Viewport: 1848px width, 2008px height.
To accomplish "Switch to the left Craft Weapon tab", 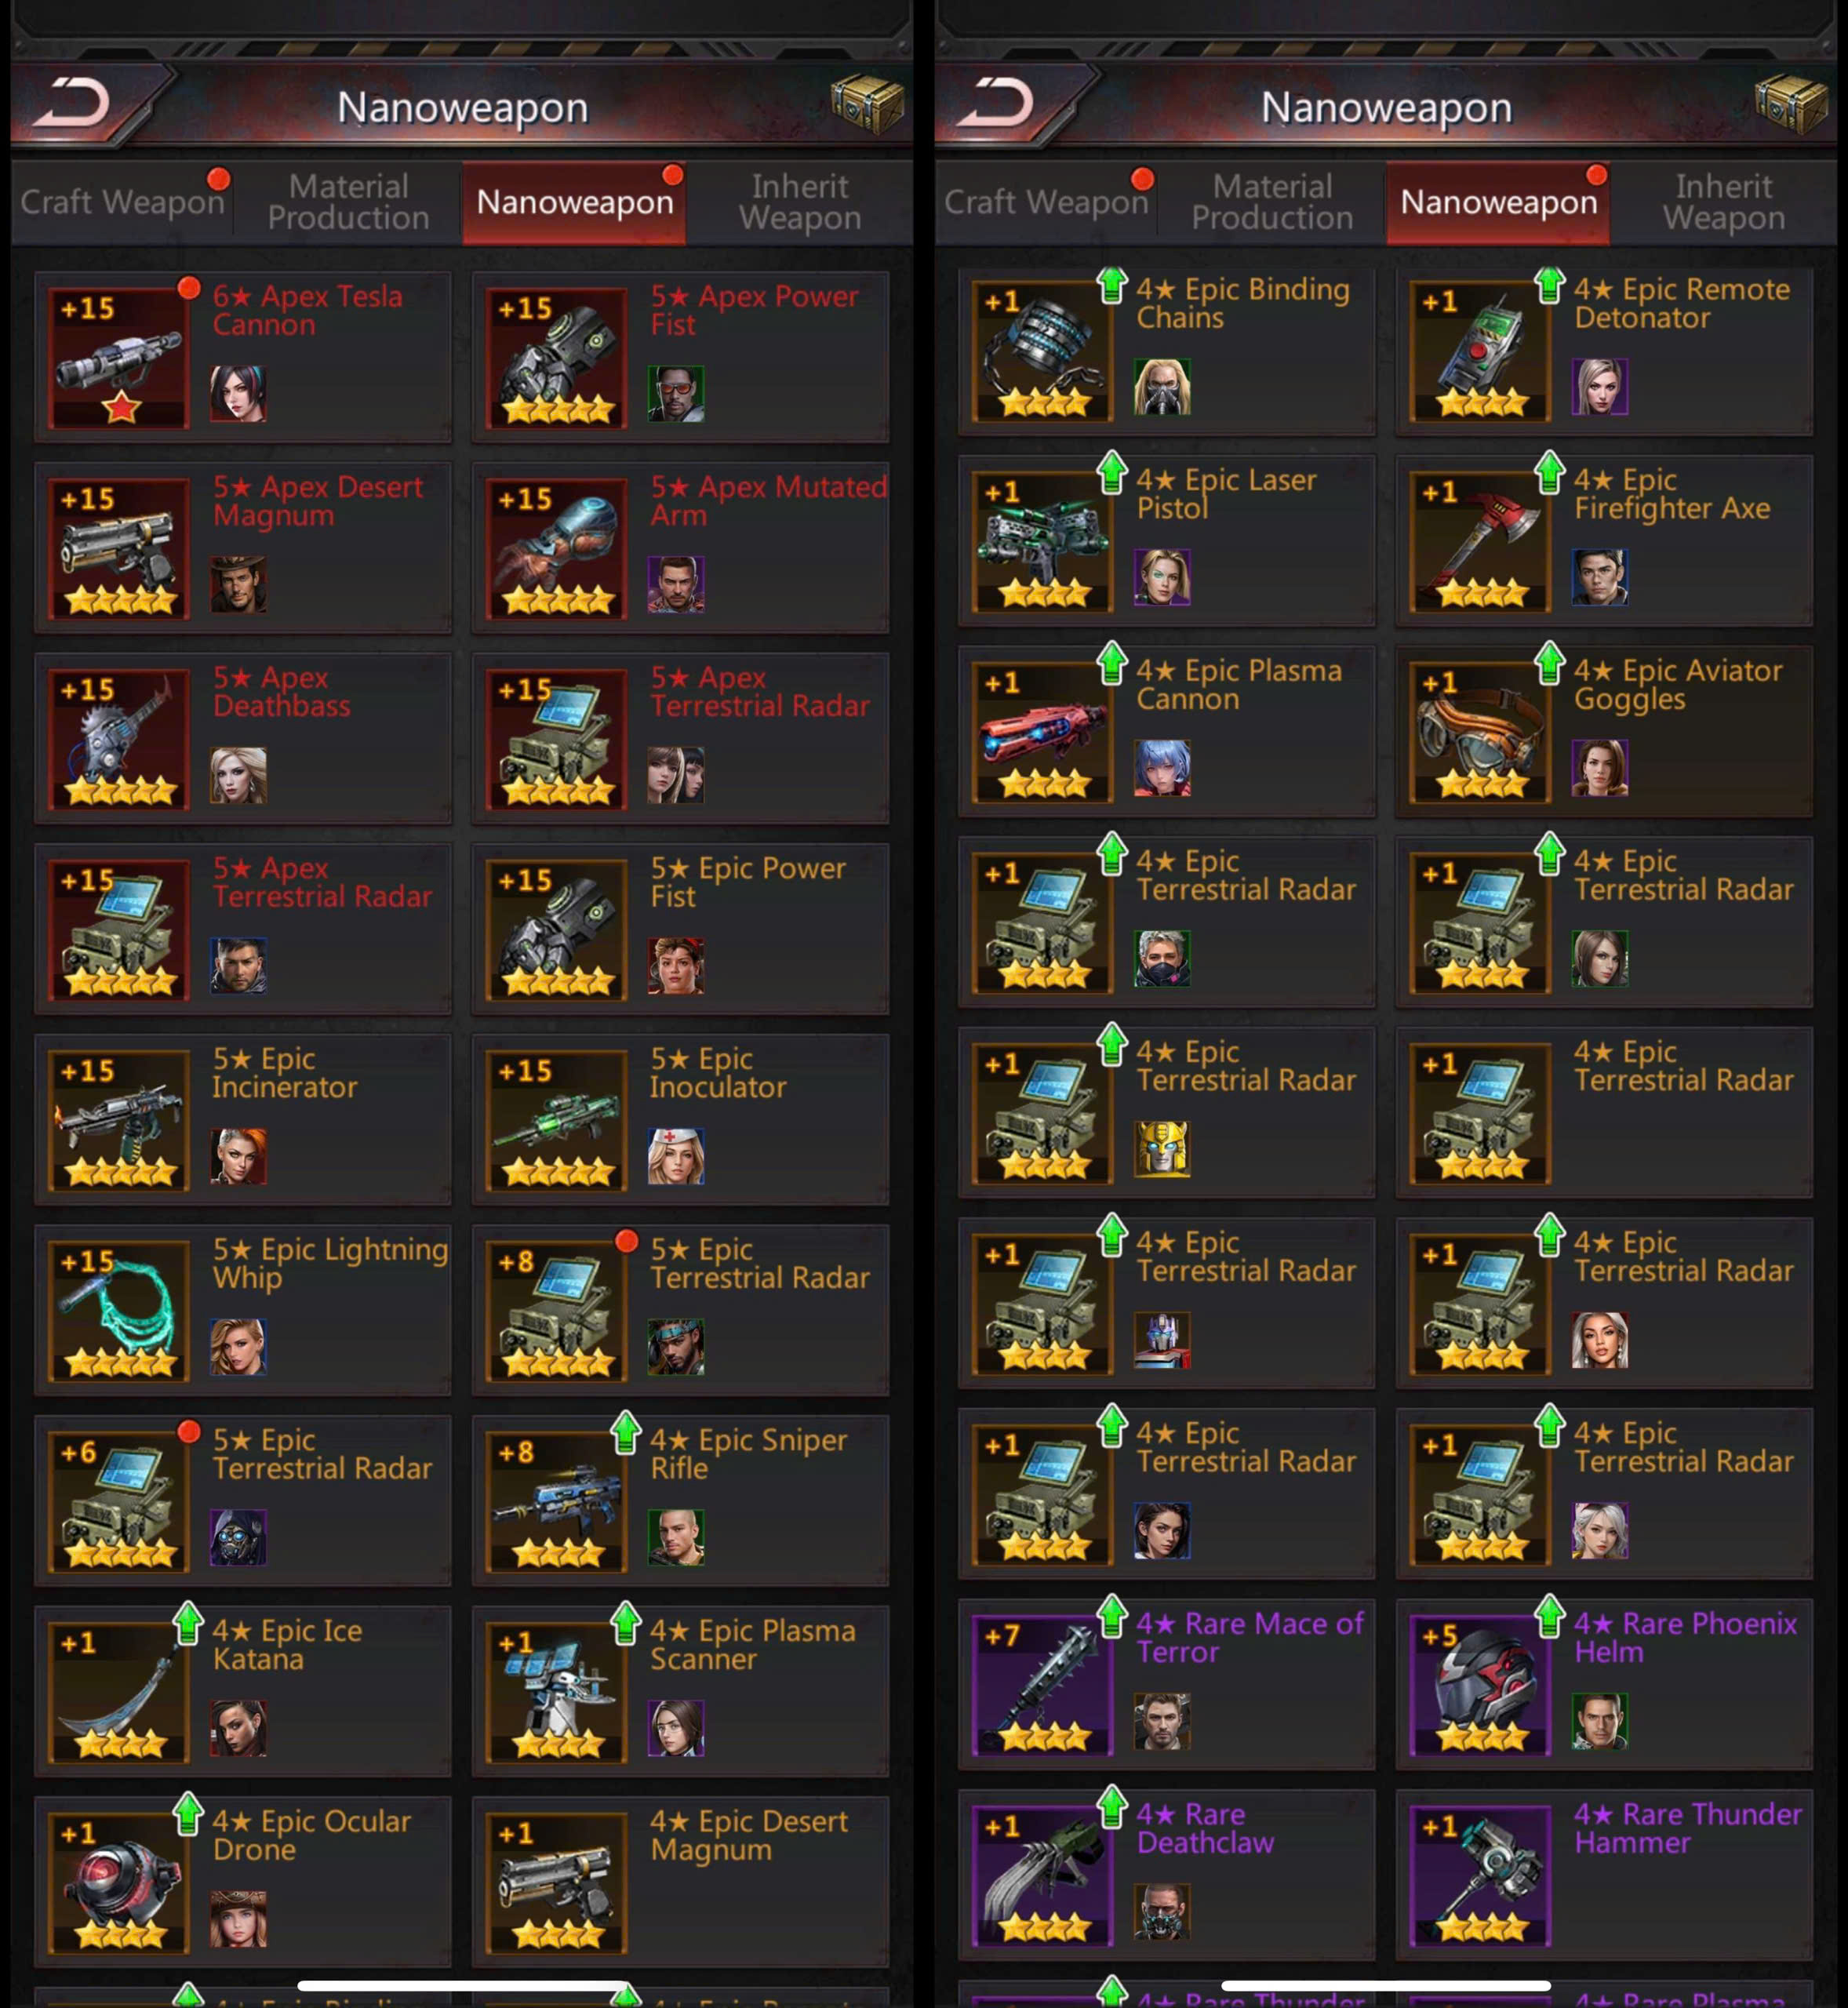I will click(x=123, y=202).
